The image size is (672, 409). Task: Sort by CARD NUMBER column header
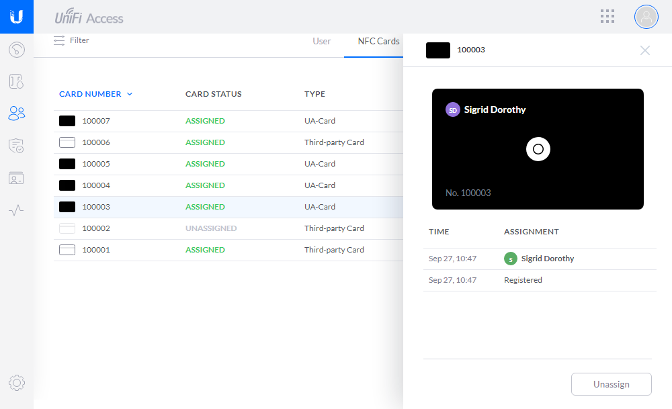coord(90,94)
